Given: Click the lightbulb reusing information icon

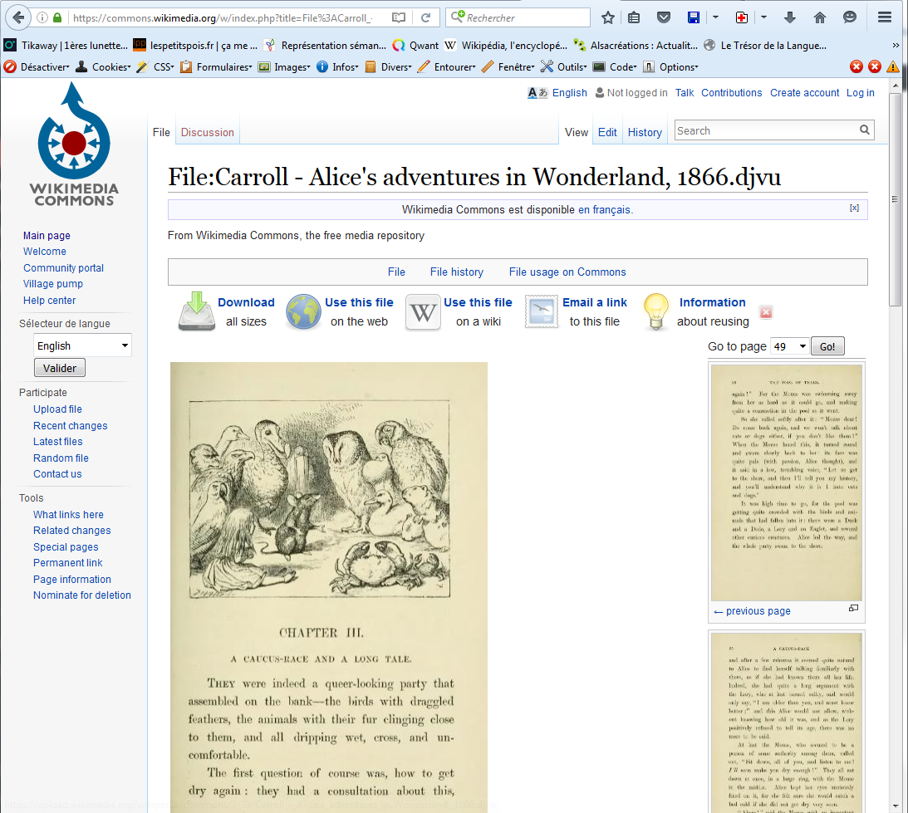Looking at the screenshot, I should pyautogui.click(x=656, y=312).
